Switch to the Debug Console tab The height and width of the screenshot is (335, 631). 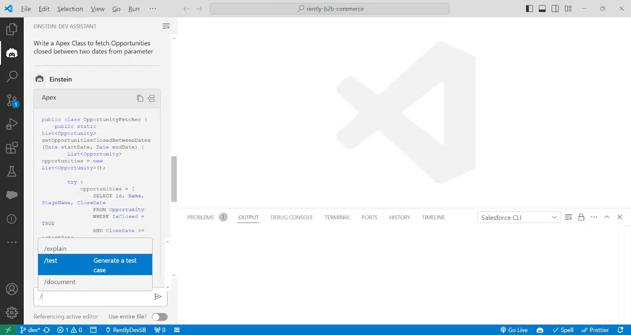pyautogui.click(x=291, y=217)
